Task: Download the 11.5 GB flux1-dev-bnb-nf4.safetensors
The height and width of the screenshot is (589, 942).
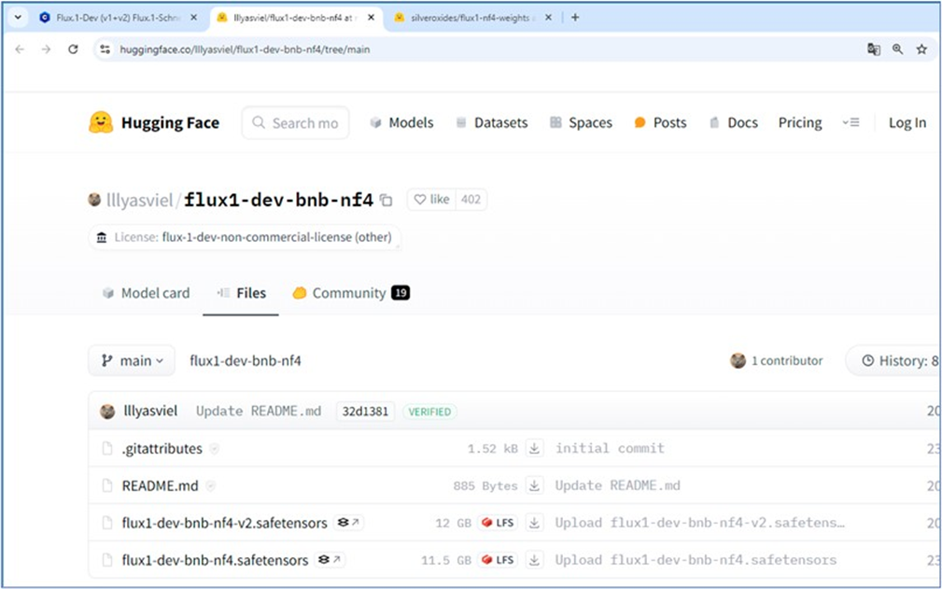Action: click(534, 560)
